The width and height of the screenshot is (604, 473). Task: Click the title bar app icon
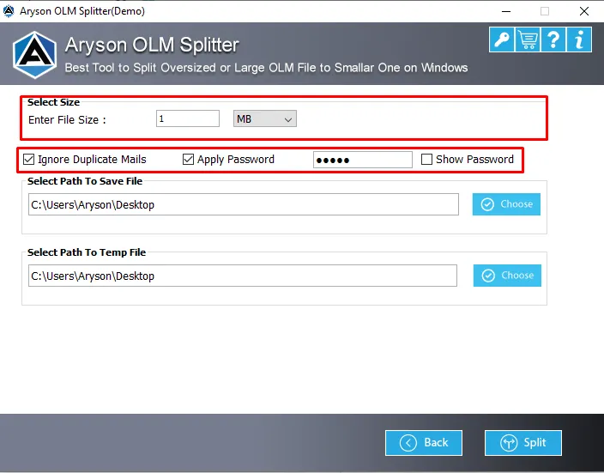tap(9, 11)
